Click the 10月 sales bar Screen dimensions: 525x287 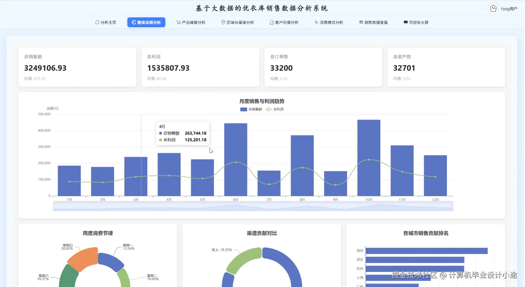[x=369, y=158]
